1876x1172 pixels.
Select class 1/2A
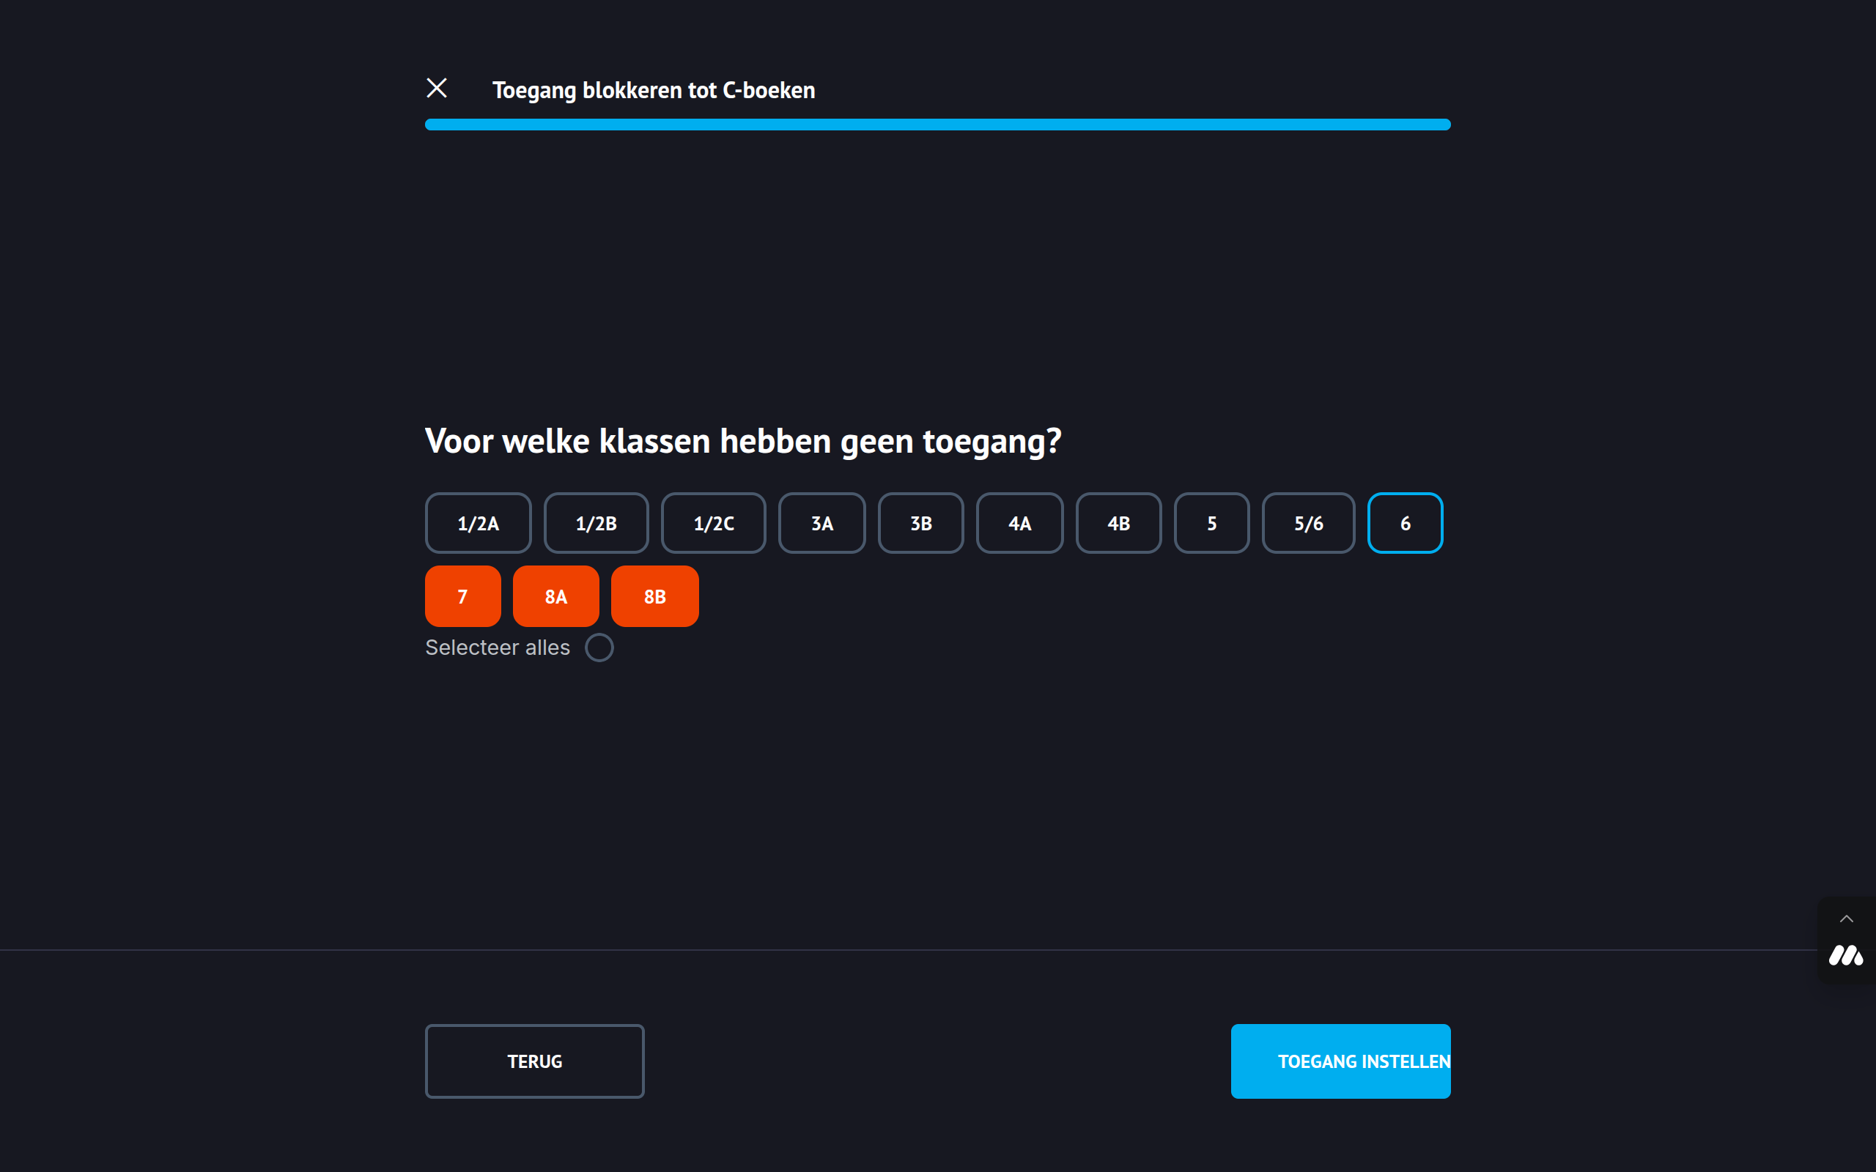pos(479,523)
